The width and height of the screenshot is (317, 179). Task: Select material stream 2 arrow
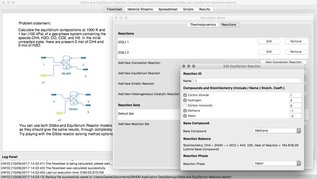click(x=84, y=58)
